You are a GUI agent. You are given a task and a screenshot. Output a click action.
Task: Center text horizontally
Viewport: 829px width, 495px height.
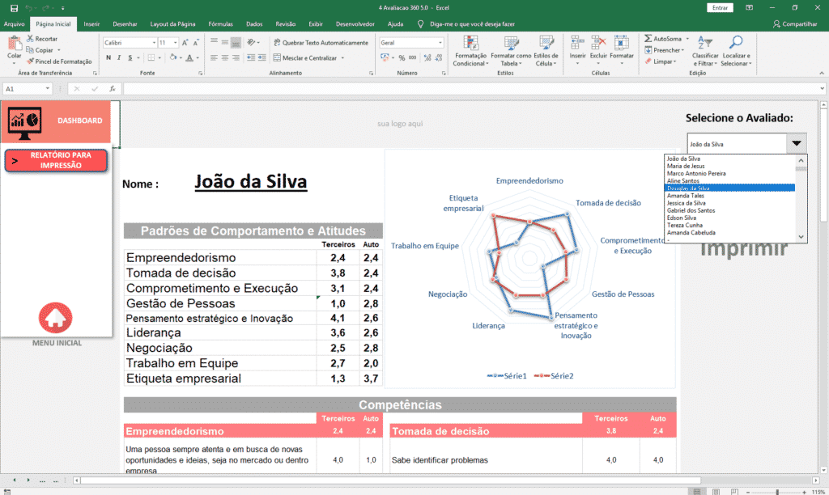225,57
